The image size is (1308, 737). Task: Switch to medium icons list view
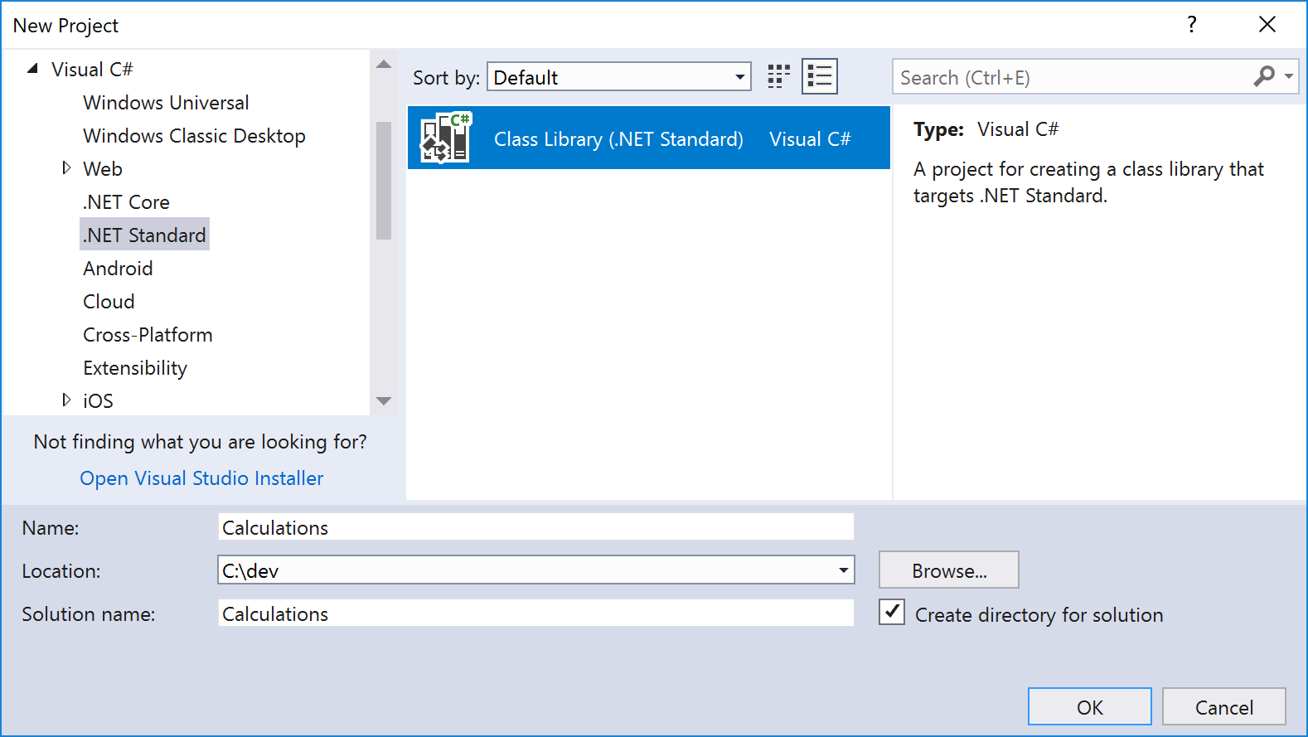820,77
